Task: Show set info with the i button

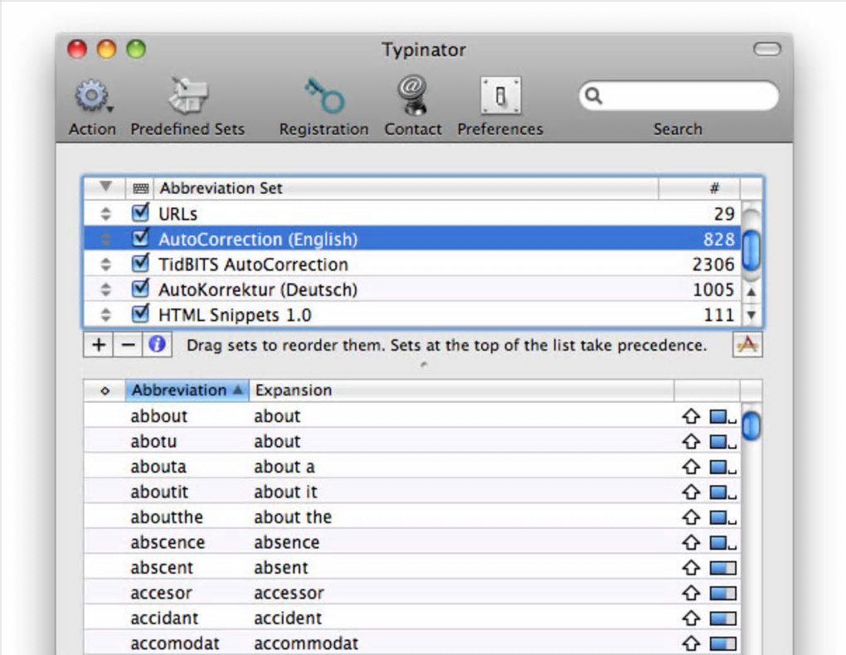Action: (157, 345)
